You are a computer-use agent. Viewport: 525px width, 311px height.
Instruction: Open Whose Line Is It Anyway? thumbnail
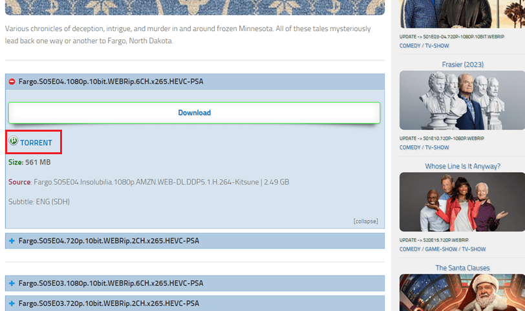tap(462, 202)
